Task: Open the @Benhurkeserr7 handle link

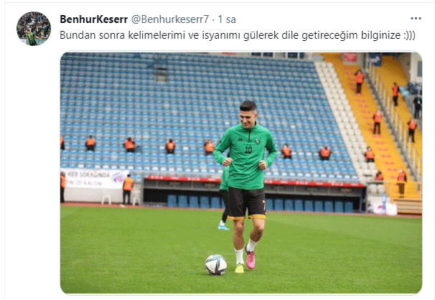Action: pyautogui.click(x=170, y=19)
